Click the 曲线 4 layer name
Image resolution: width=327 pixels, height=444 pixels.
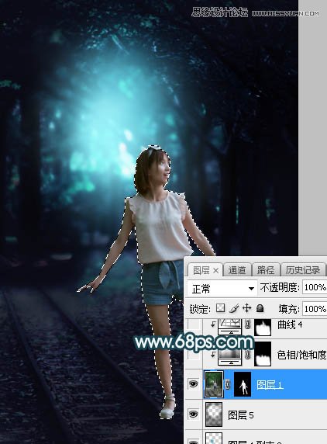click(290, 324)
